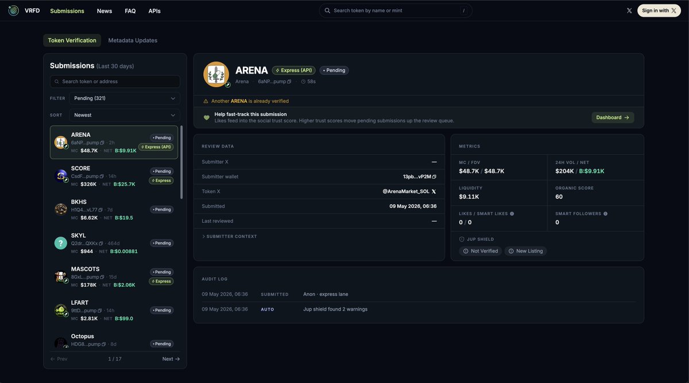Select the MASCOTS submission row
Screen dimensions: 689x383
click(114, 277)
